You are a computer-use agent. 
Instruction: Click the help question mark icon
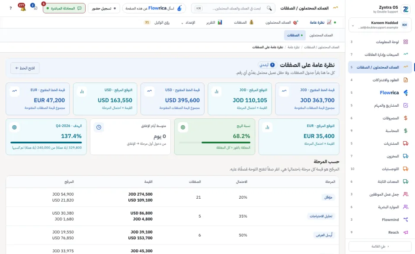[10, 8]
